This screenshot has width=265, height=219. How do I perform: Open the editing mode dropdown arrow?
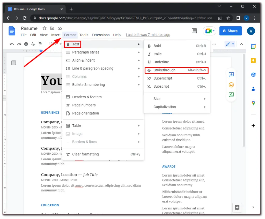(x=233, y=44)
